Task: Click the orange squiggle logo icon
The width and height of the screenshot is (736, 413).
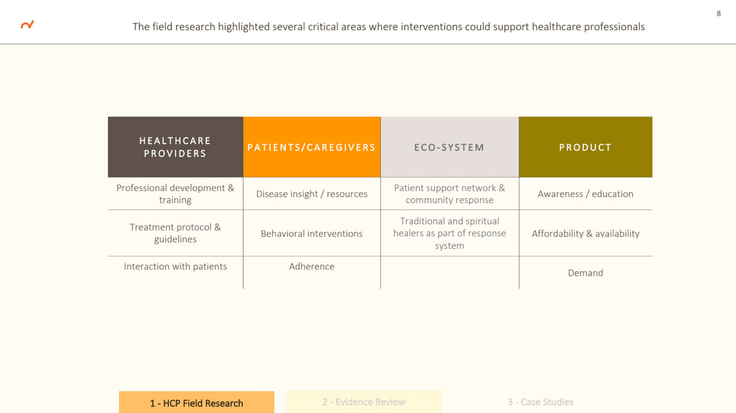Action: [x=27, y=25]
